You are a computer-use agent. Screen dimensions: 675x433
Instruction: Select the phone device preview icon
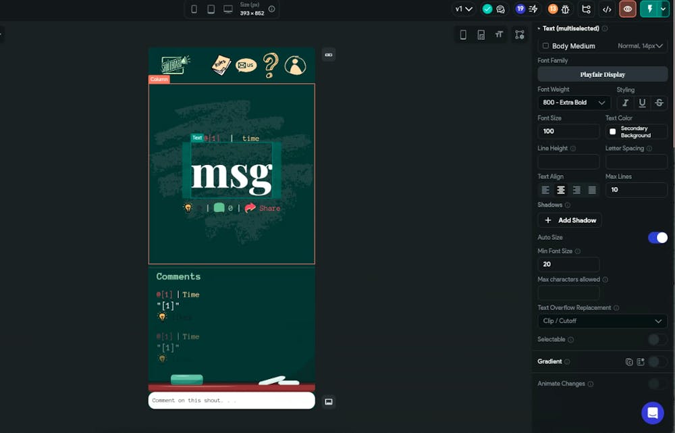tap(194, 9)
